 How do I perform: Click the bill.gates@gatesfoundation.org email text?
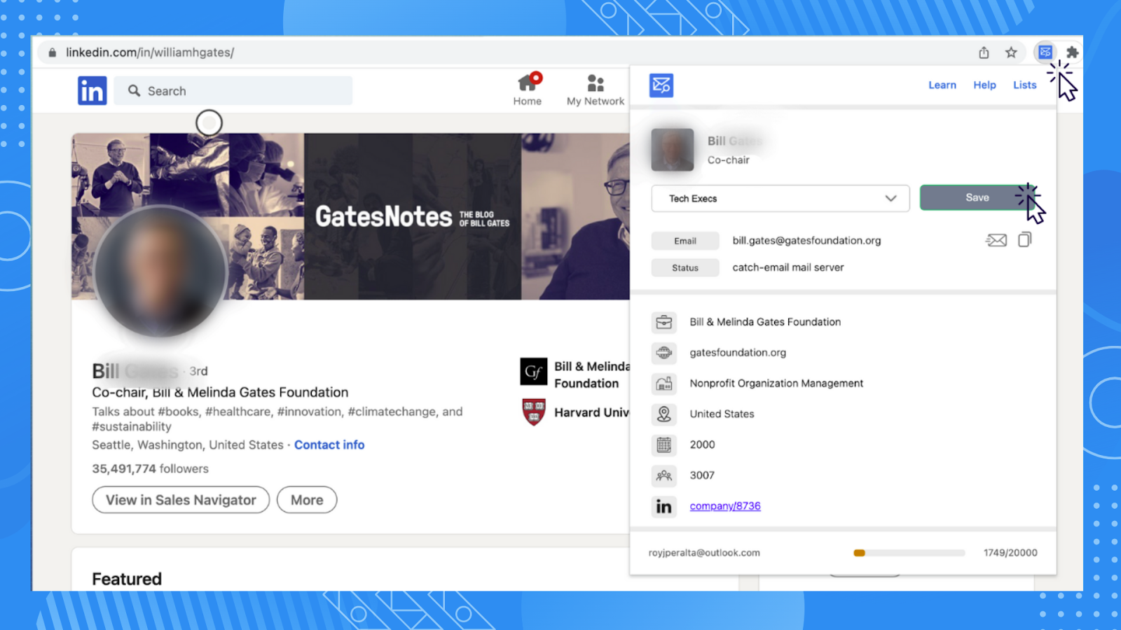(806, 241)
